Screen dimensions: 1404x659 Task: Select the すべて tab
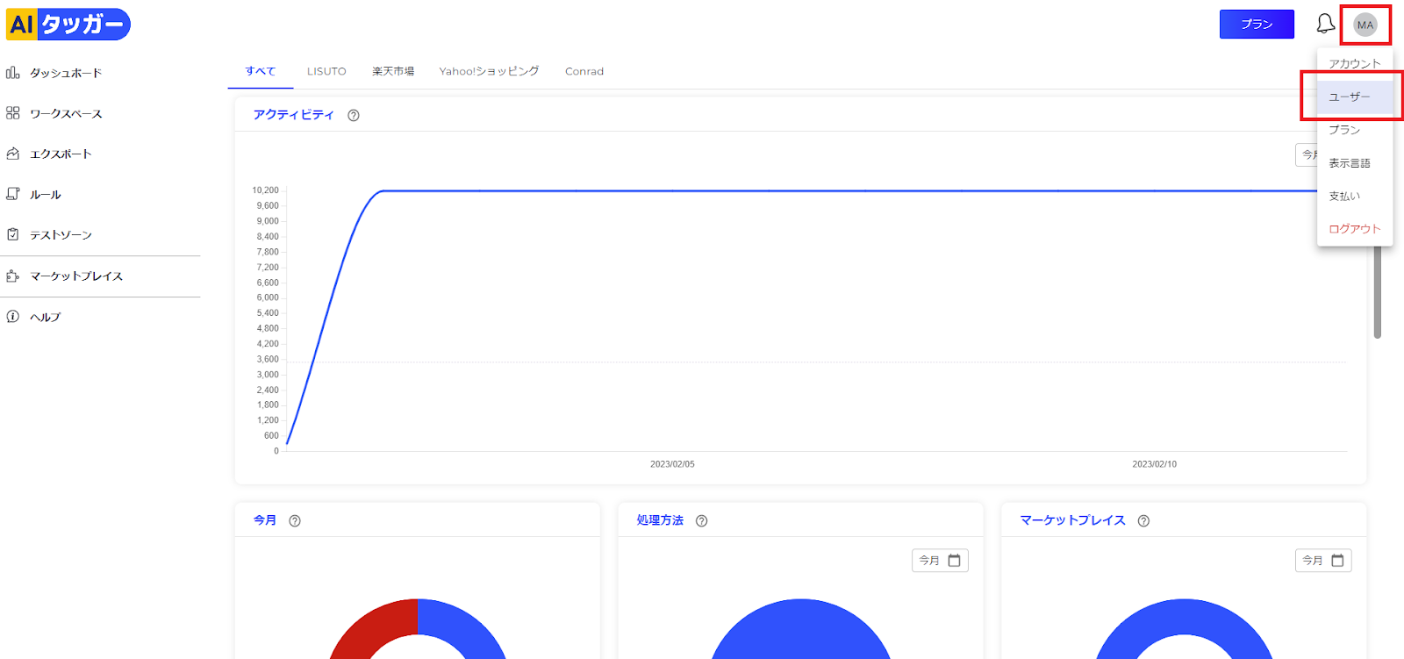point(261,71)
